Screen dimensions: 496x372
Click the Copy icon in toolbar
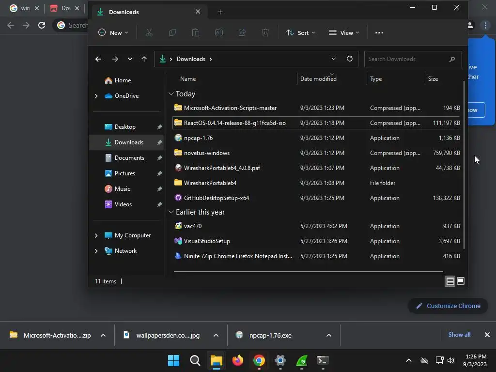coord(172,32)
